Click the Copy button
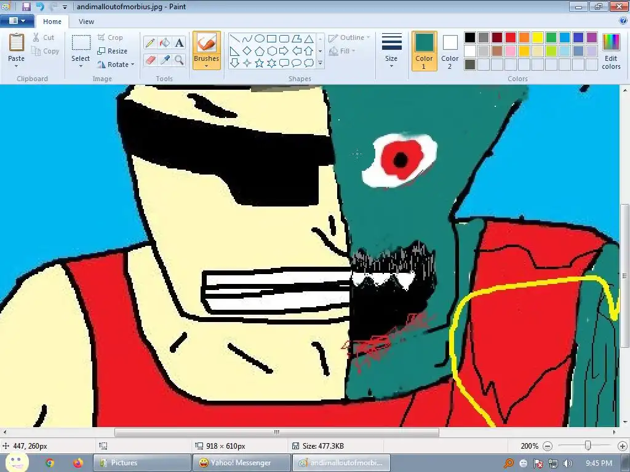Screen dimensions: 630x472 pos(46,51)
